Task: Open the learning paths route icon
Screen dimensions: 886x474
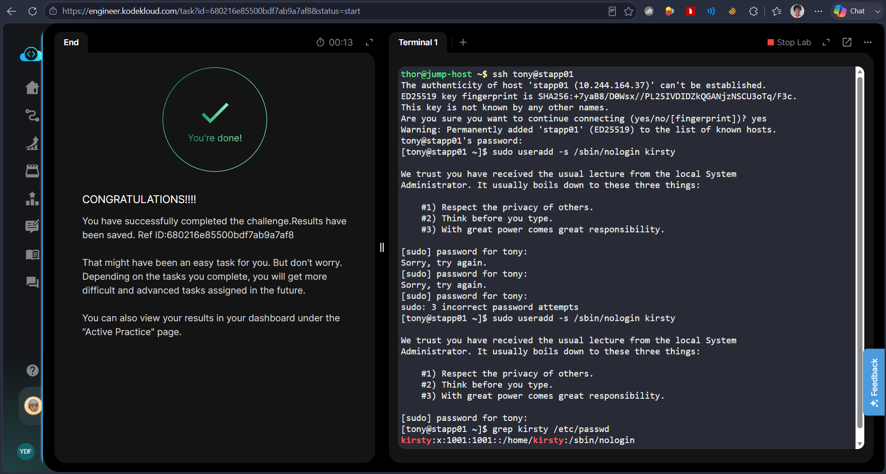Action: click(x=32, y=115)
